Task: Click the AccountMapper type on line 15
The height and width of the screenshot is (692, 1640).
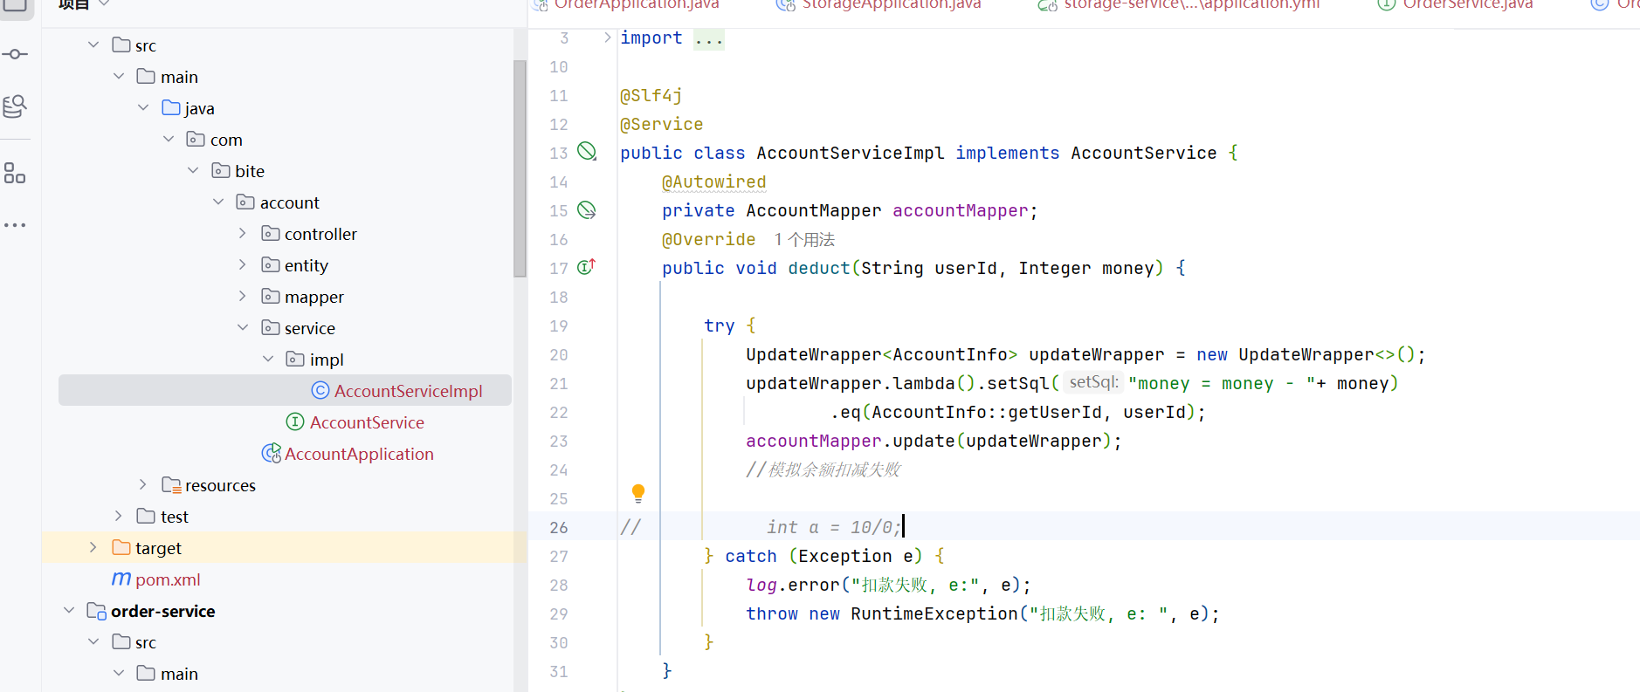Action: pyautogui.click(x=813, y=210)
